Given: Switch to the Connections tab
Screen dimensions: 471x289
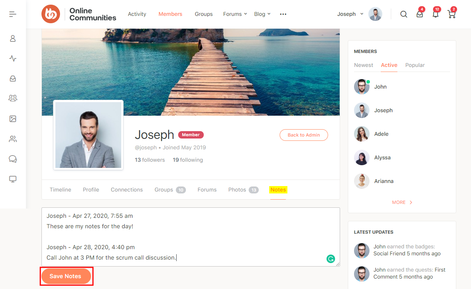Looking at the screenshot, I should (127, 190).
